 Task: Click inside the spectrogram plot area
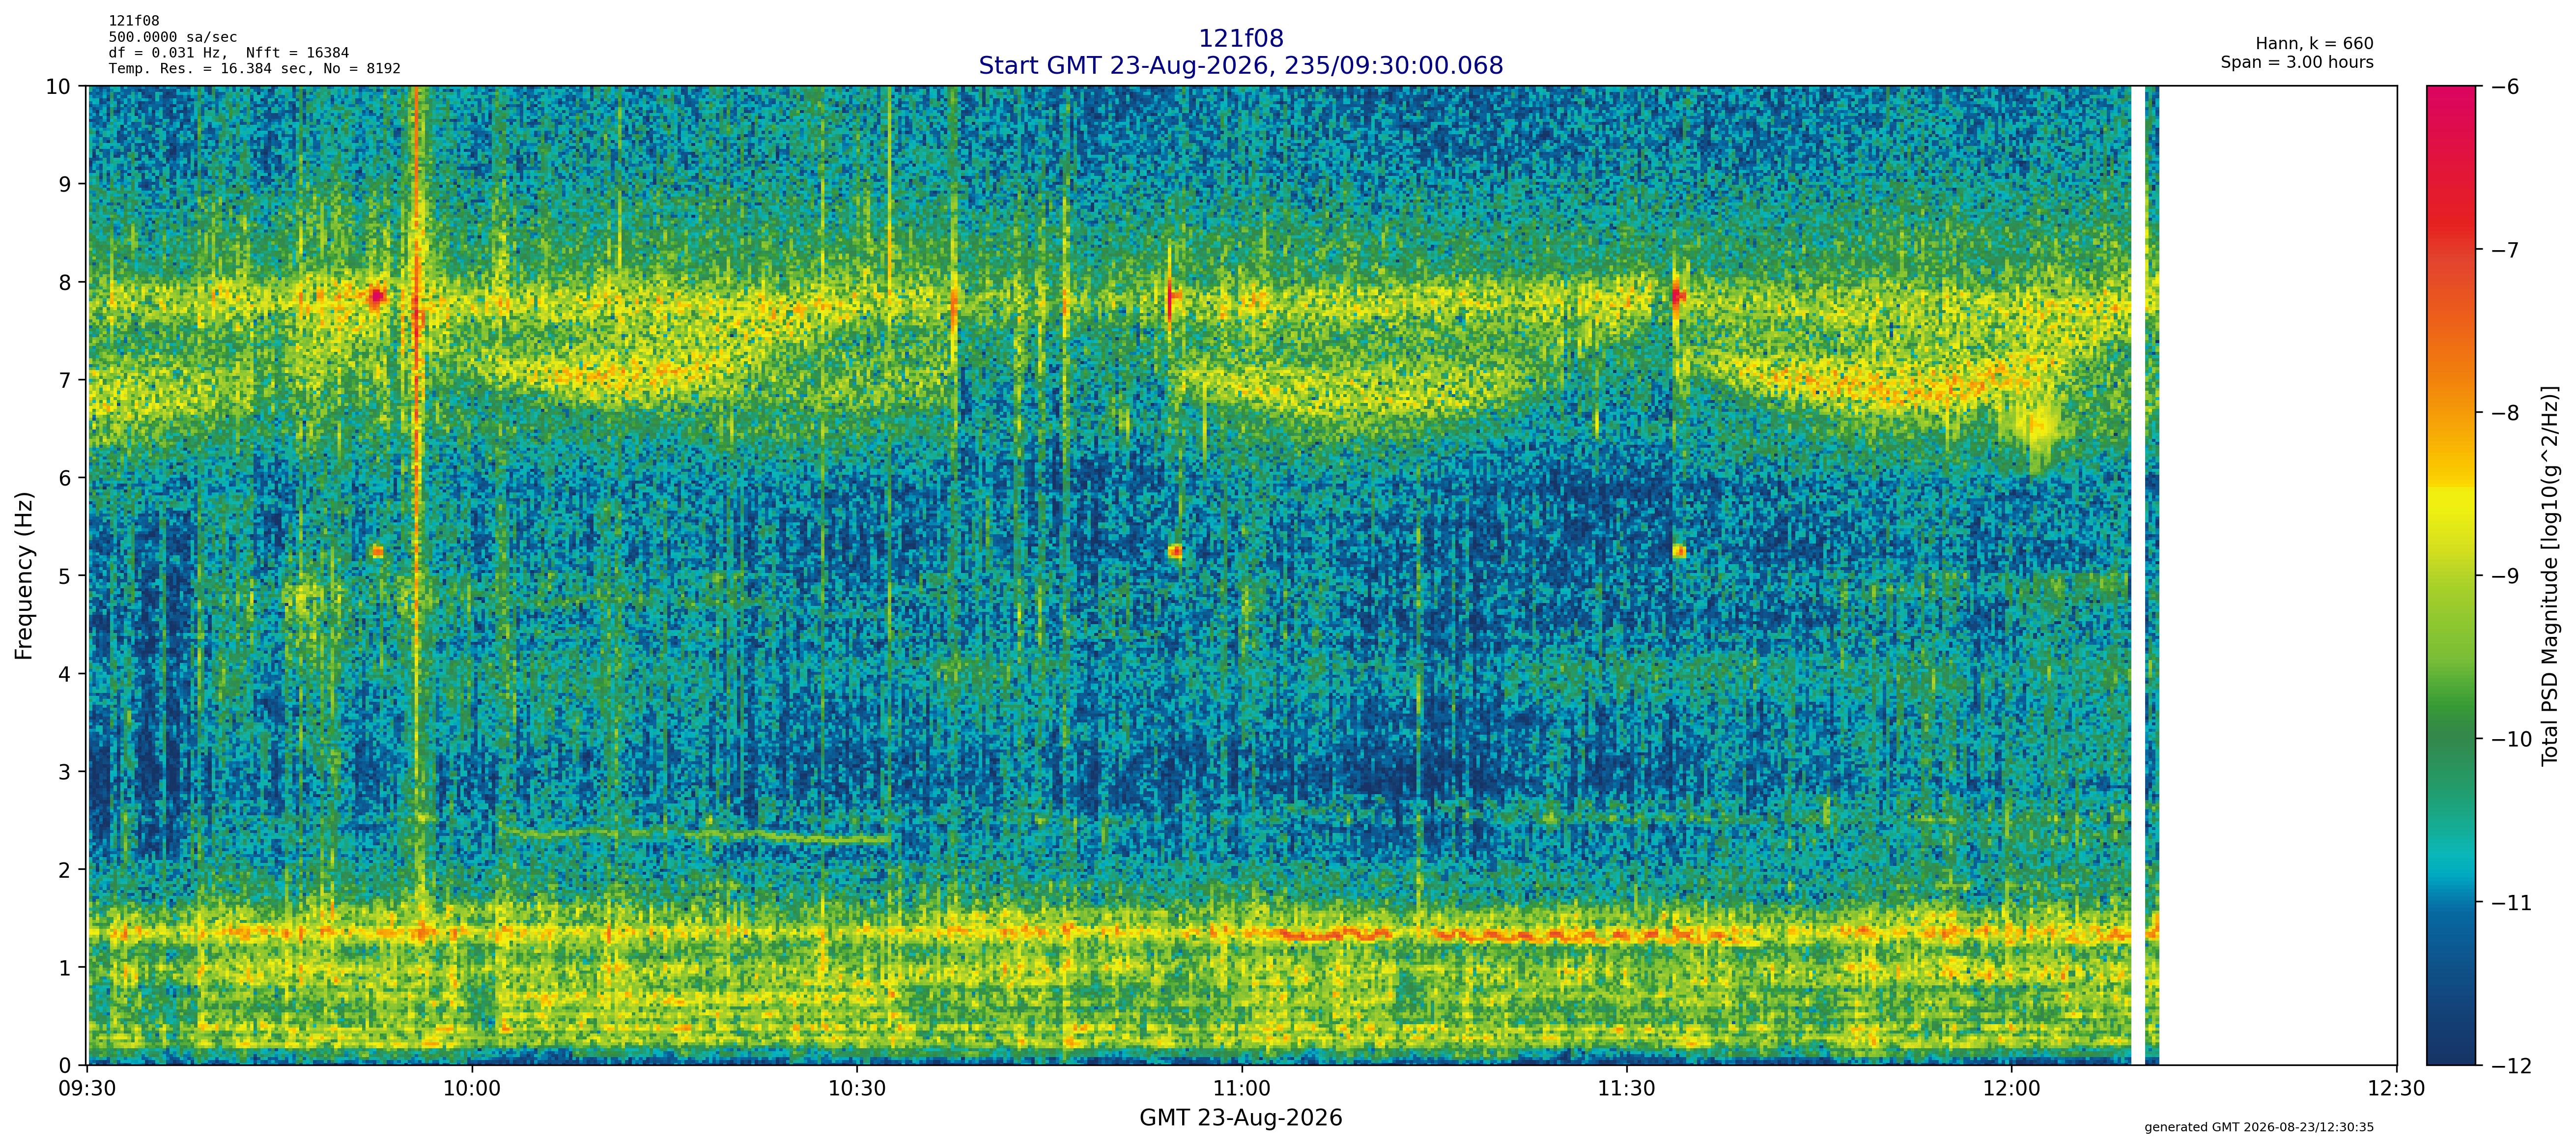pyautogui.click(x=1242, y=576)
